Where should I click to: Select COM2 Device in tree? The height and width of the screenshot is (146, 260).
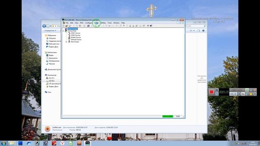(76, 35)
